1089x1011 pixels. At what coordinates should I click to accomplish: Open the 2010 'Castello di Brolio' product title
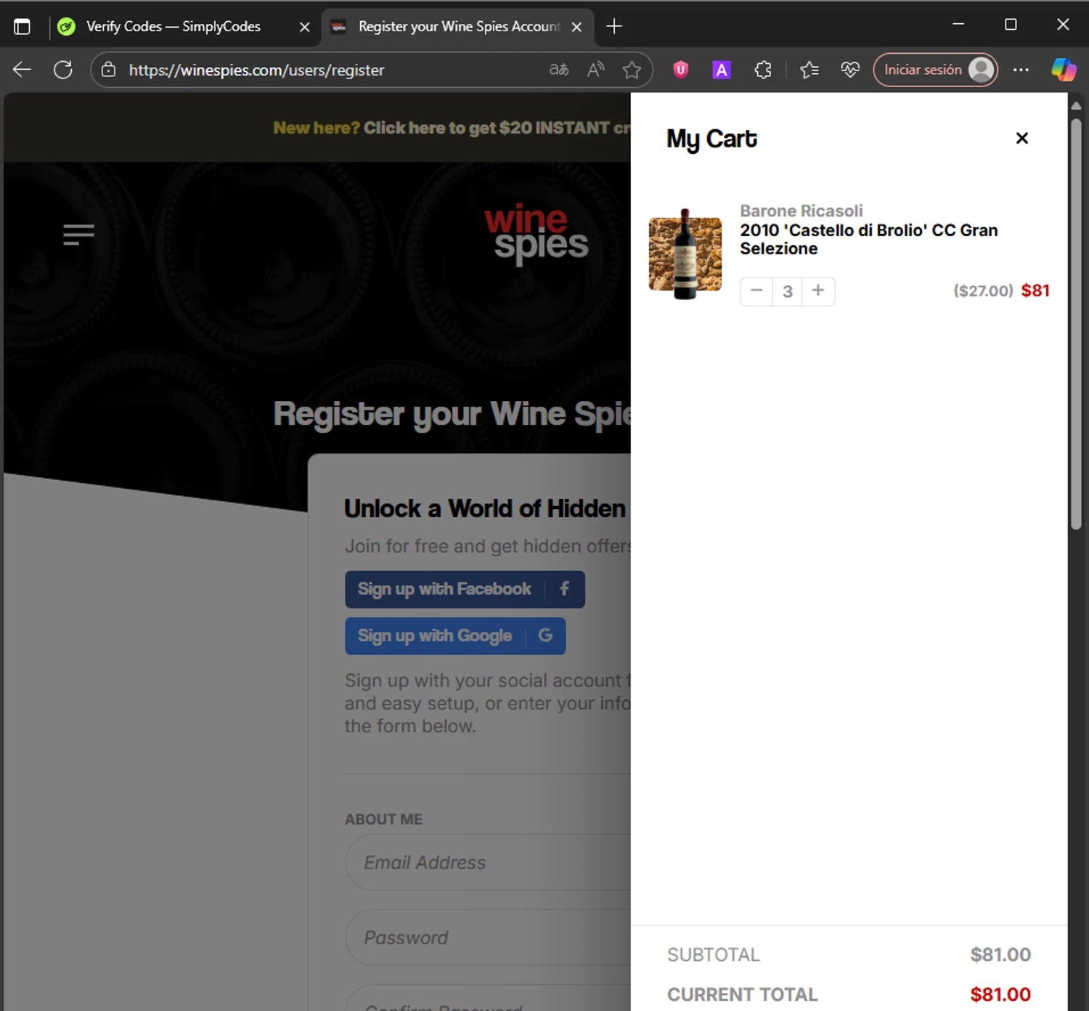(x=868, y=239)
